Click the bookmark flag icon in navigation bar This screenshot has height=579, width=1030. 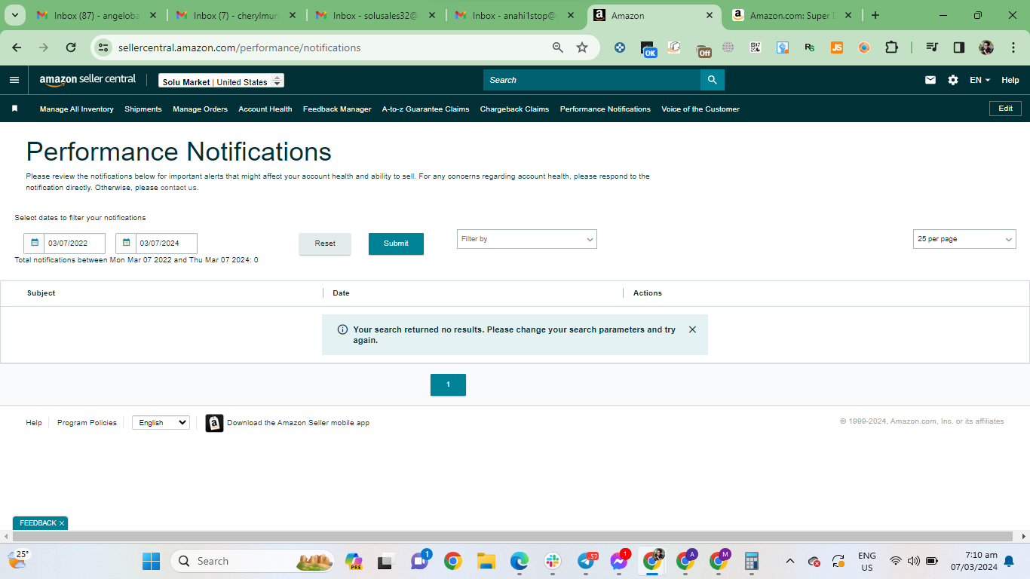(14, 109)
